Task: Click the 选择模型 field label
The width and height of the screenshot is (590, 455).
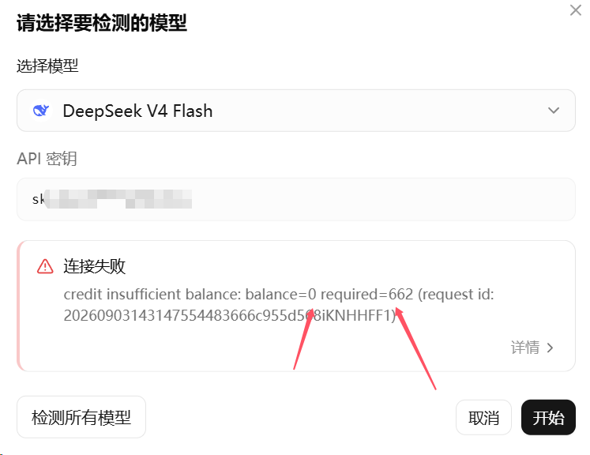Action: (47, 66)
